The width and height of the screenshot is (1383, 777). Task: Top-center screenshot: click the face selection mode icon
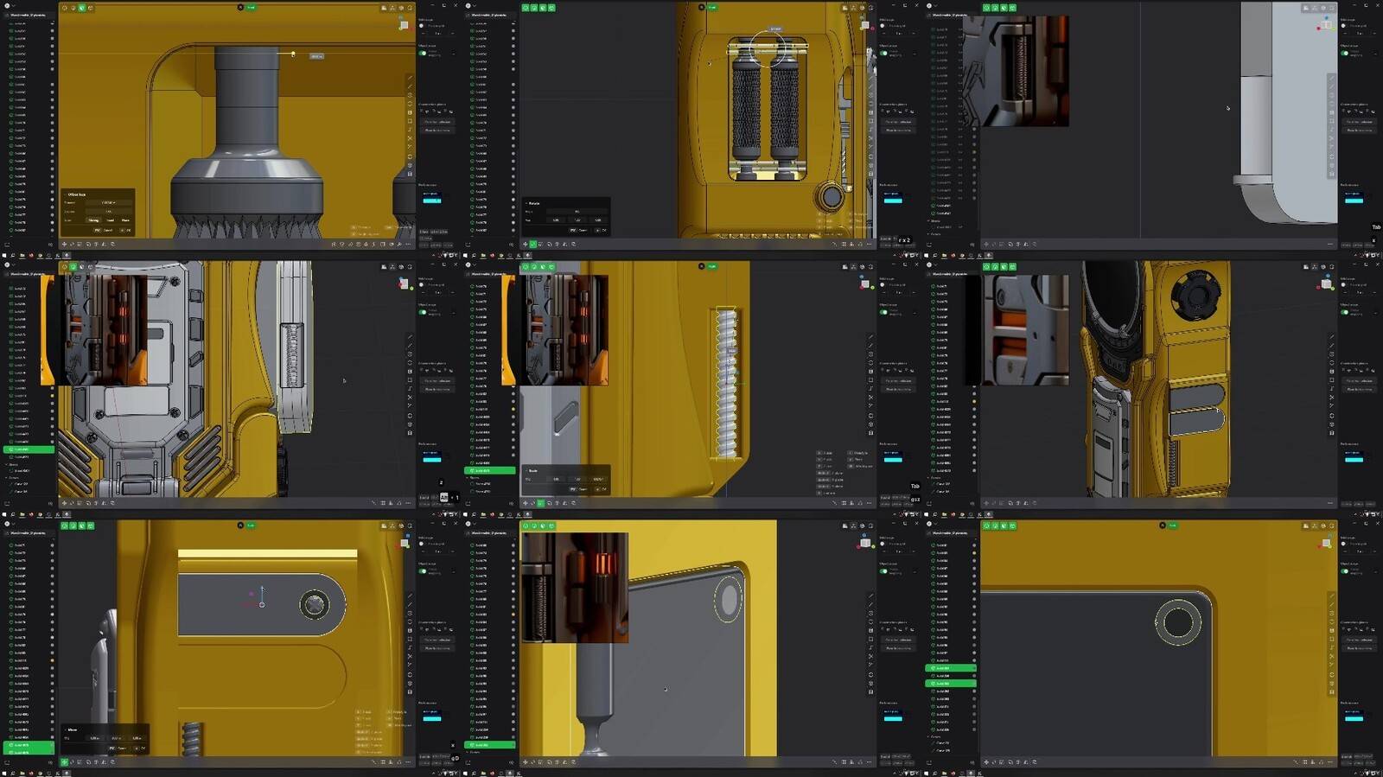[543, 8]
